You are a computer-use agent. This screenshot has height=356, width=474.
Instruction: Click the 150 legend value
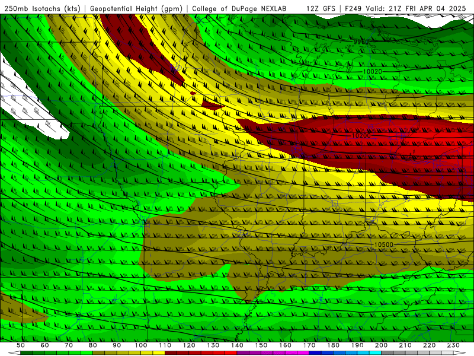[x=261, y=345]
